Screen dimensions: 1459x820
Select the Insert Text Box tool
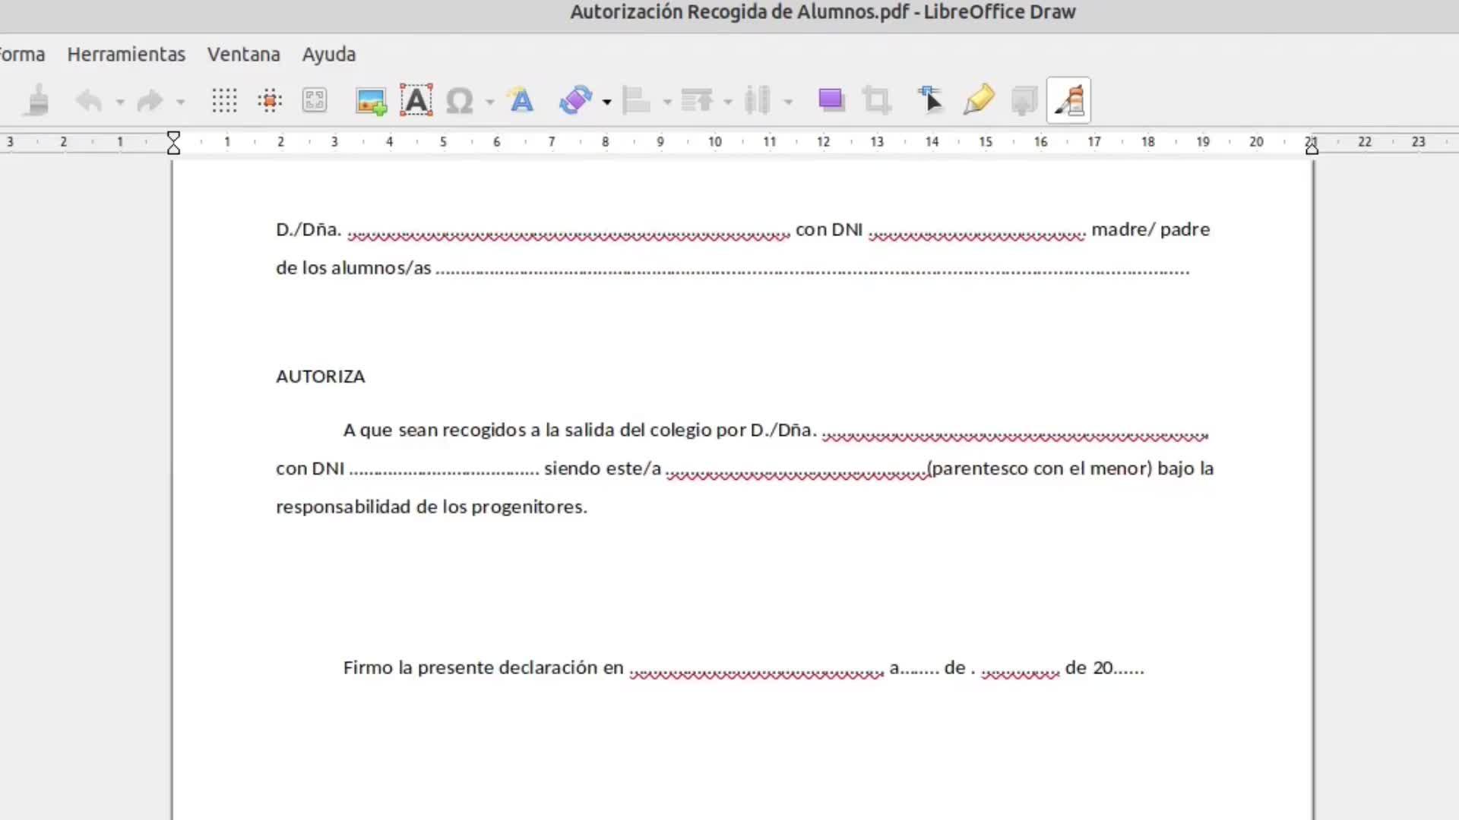click(416, 100)
